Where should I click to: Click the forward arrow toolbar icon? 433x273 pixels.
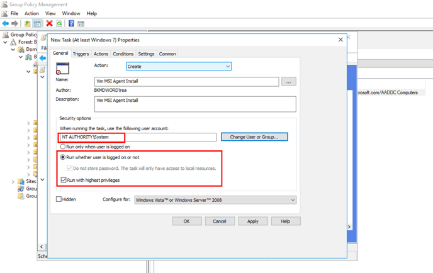15,23
